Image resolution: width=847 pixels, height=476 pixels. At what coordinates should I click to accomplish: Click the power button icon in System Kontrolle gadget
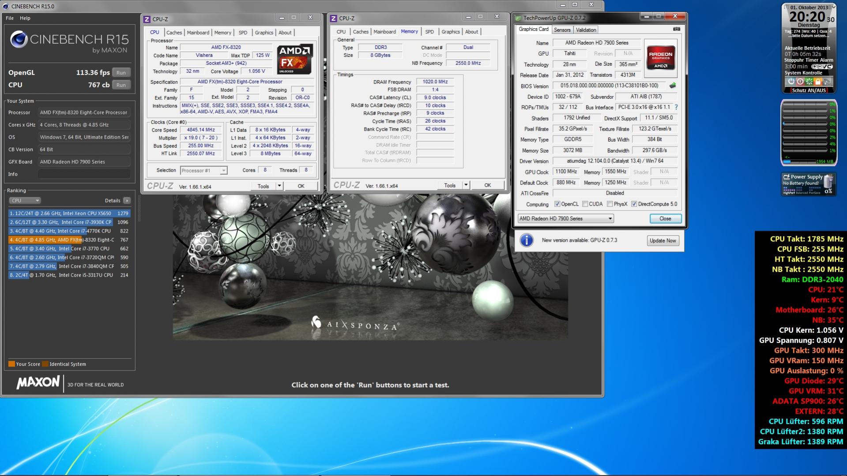(791, 82)
